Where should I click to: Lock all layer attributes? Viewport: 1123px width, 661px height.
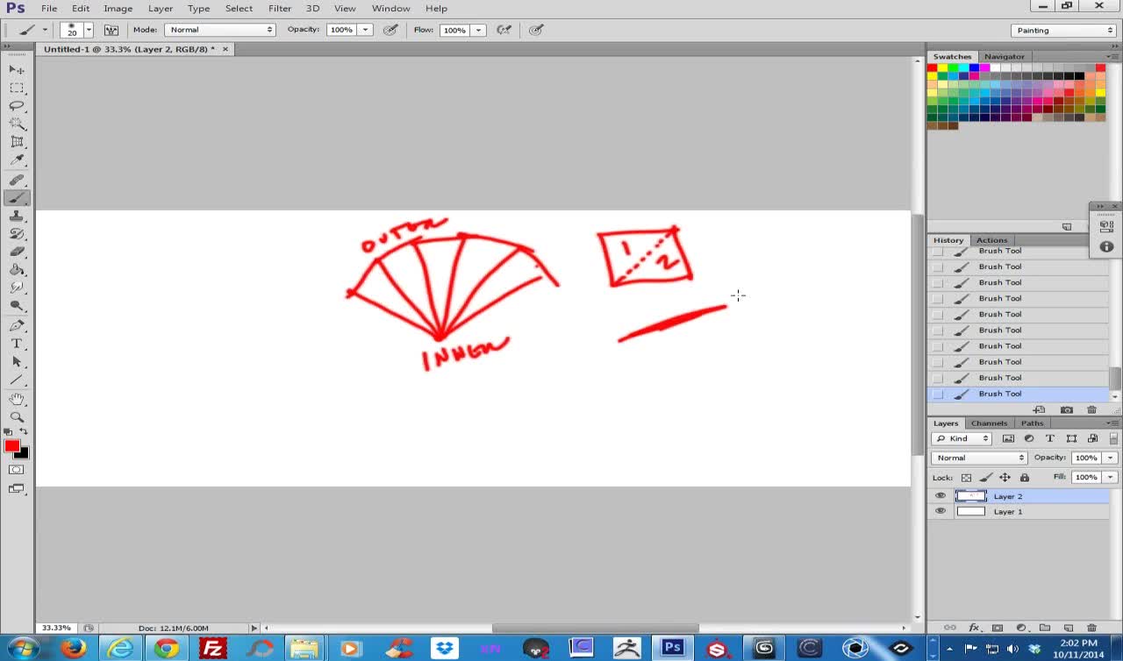point(1024,478)
